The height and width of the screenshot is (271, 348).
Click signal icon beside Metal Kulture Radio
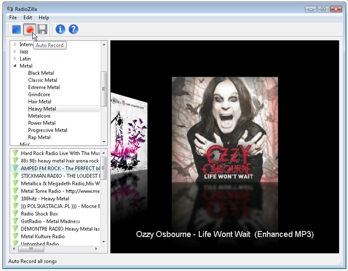coord(15,236)
